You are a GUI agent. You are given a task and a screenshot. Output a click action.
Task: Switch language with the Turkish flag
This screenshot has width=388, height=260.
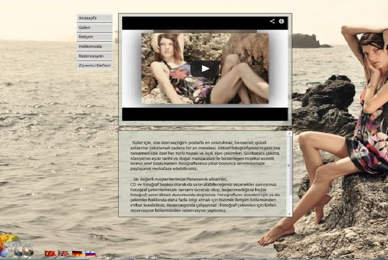click(x=50, y=253)
